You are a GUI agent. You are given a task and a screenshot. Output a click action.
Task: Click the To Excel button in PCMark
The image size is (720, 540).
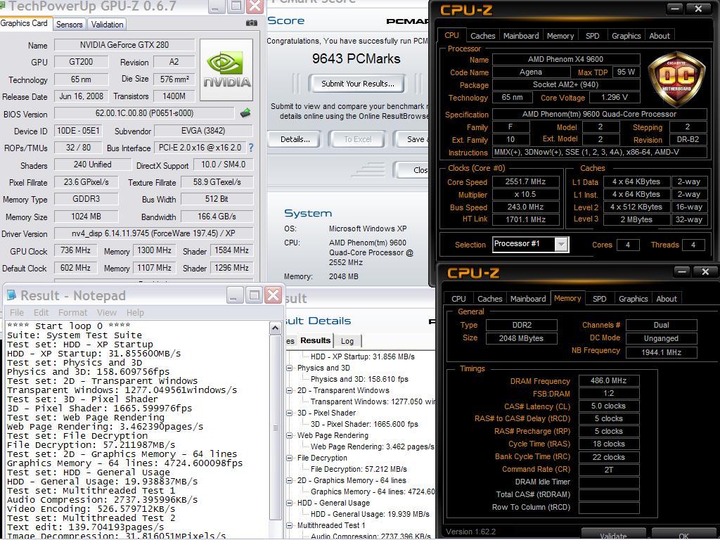358,139
